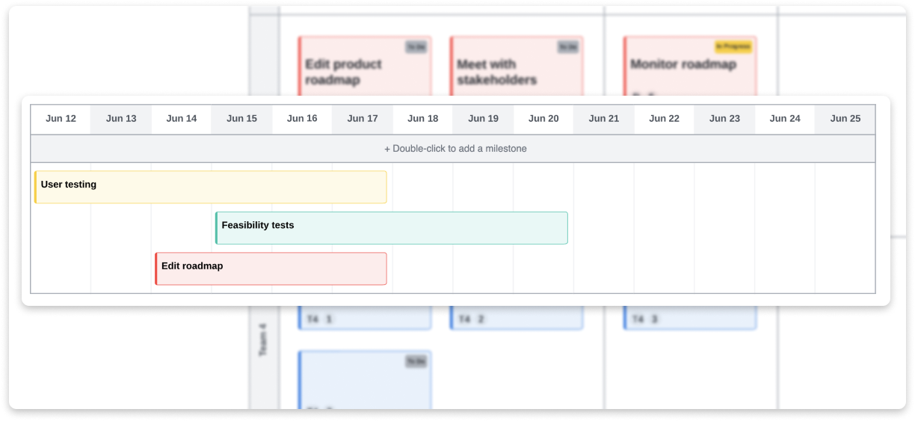This screenshot has width=915, height=421.
Task: Select the Jun 14 date column header
Action: pos(182,119)
